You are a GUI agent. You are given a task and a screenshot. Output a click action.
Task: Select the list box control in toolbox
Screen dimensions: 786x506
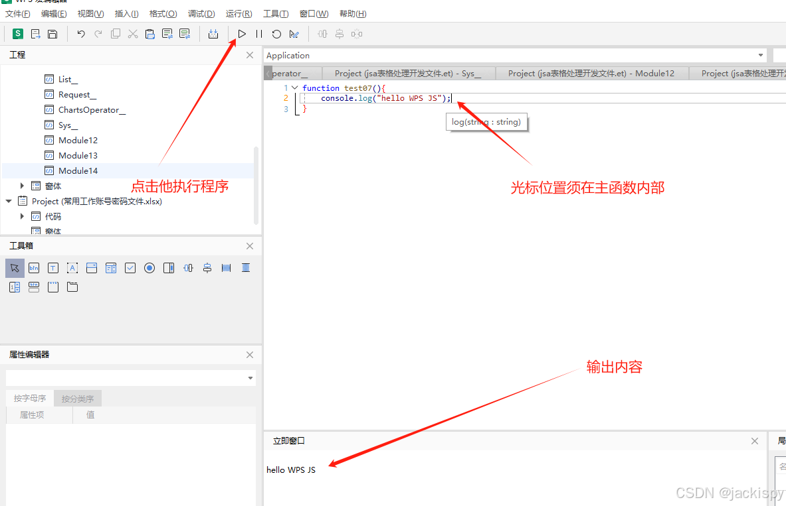tap(111, 268)
